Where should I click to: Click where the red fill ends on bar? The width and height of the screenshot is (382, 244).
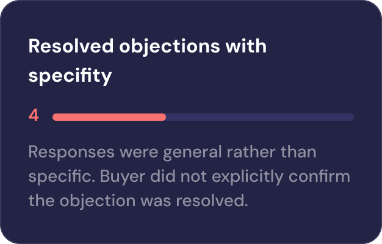[165, 117]
